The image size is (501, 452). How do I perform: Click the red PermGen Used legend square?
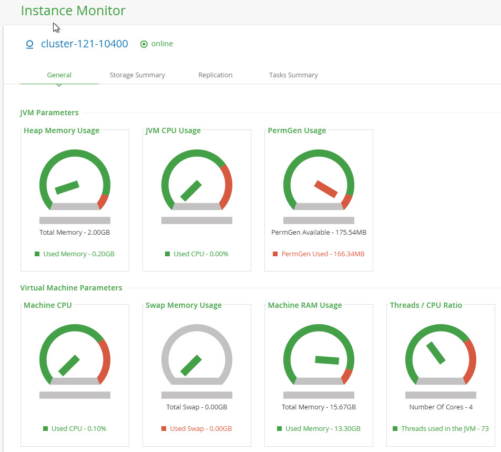pyautogui.click(x=275, y=254)
